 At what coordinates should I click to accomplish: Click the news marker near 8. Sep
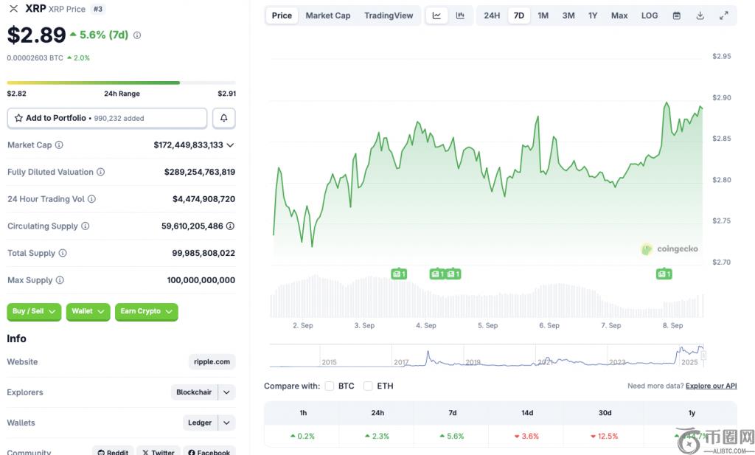[x=664, y=274]
